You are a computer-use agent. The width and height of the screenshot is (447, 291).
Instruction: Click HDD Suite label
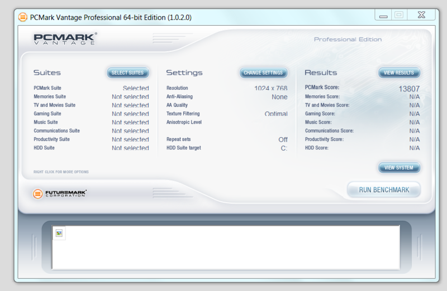(44, 148)
